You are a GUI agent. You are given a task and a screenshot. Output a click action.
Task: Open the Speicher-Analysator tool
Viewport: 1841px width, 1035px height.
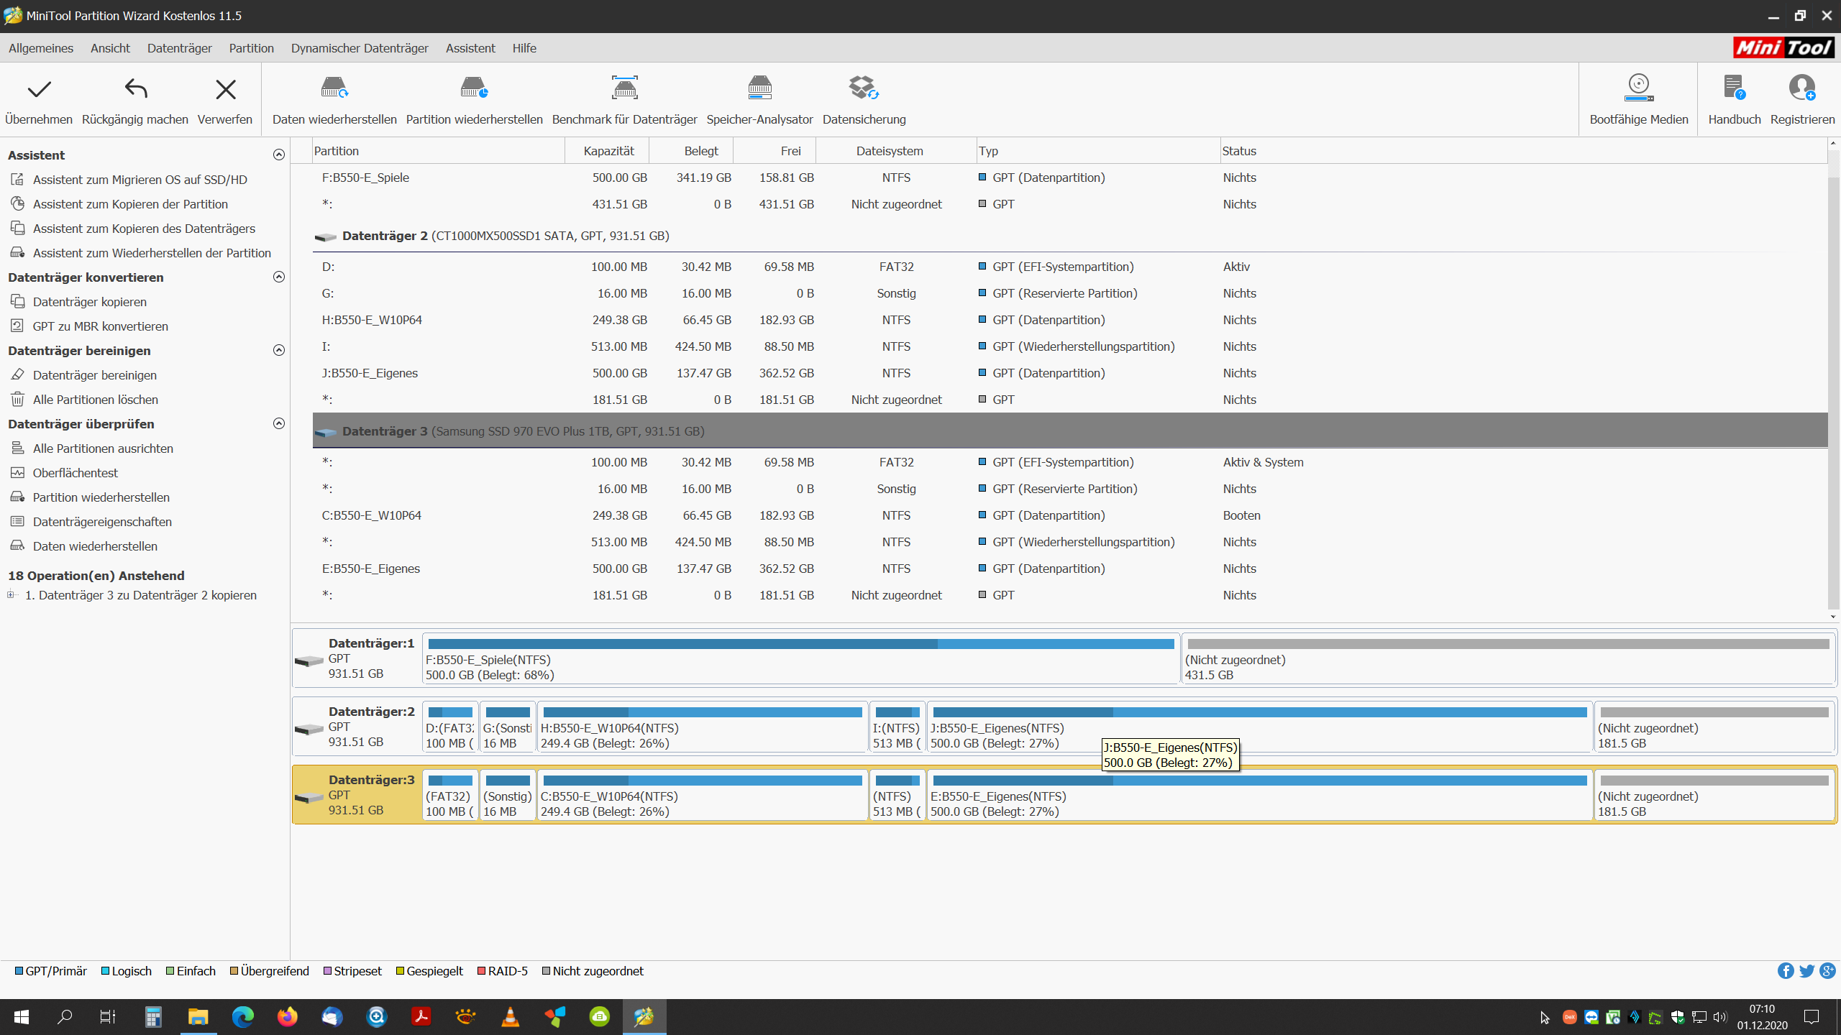point(759,88)
